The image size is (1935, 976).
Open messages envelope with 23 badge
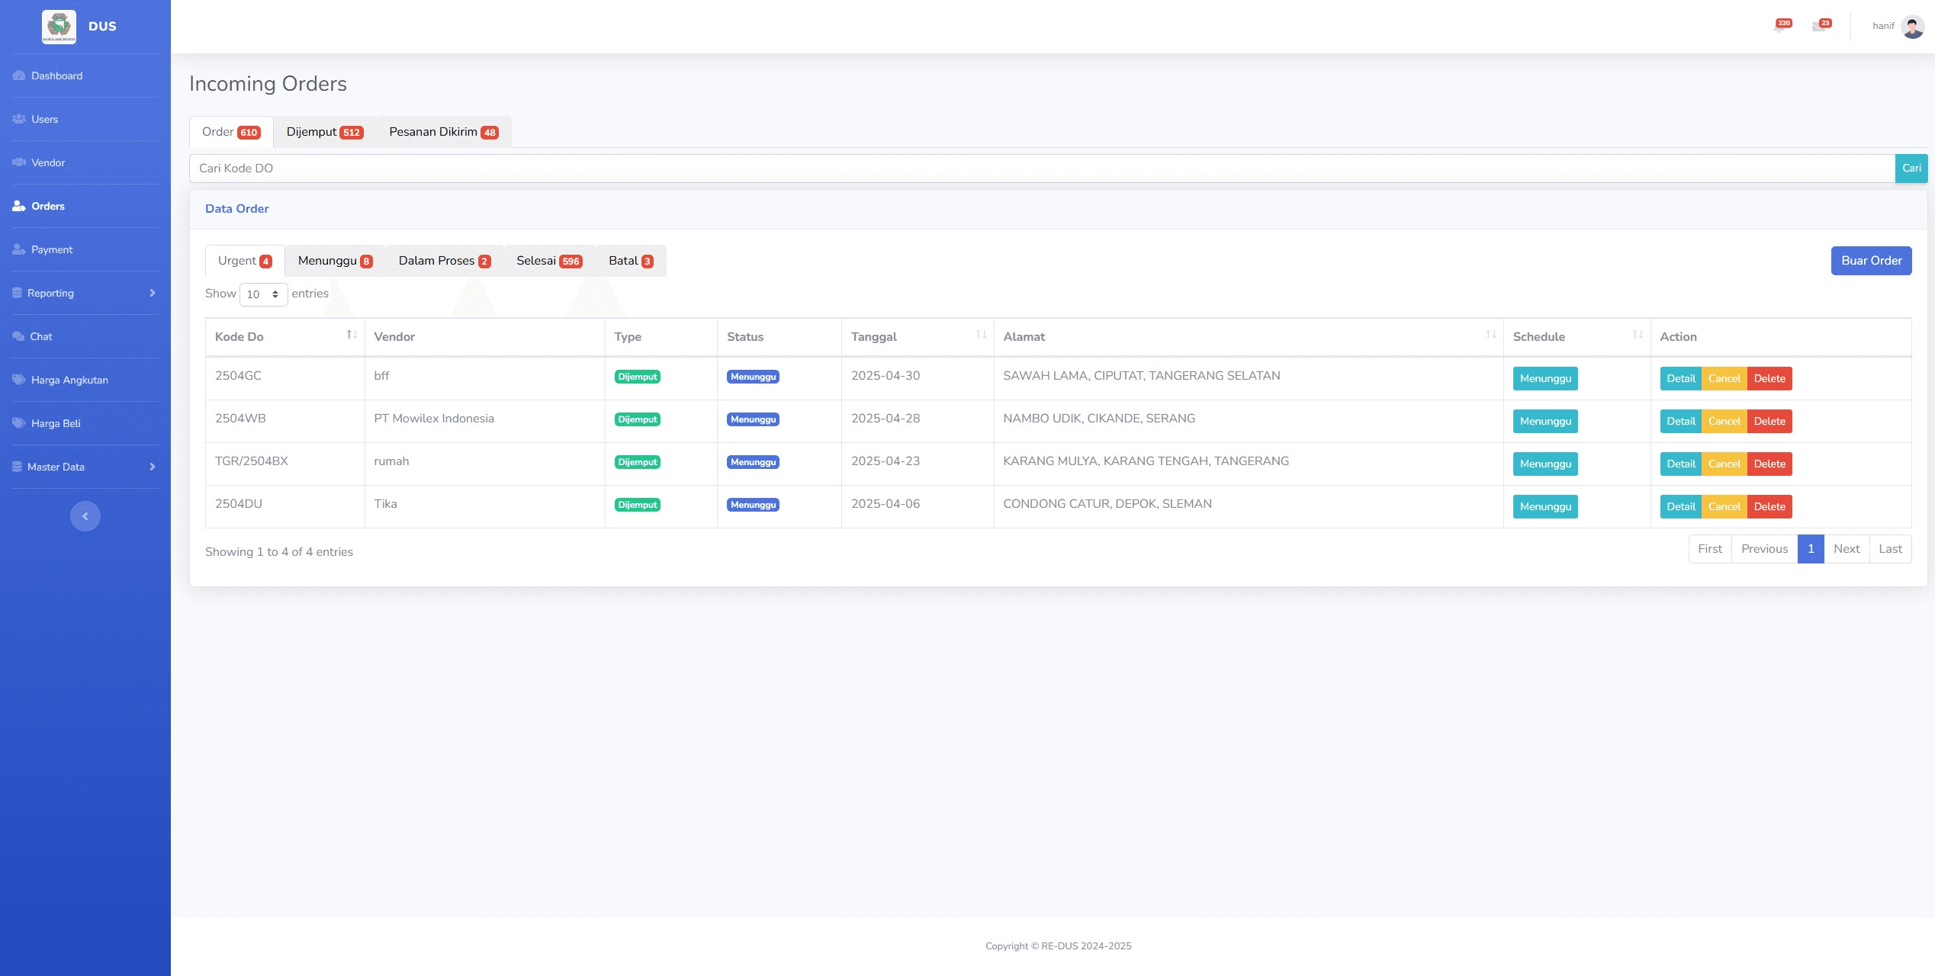(1821, 26)
